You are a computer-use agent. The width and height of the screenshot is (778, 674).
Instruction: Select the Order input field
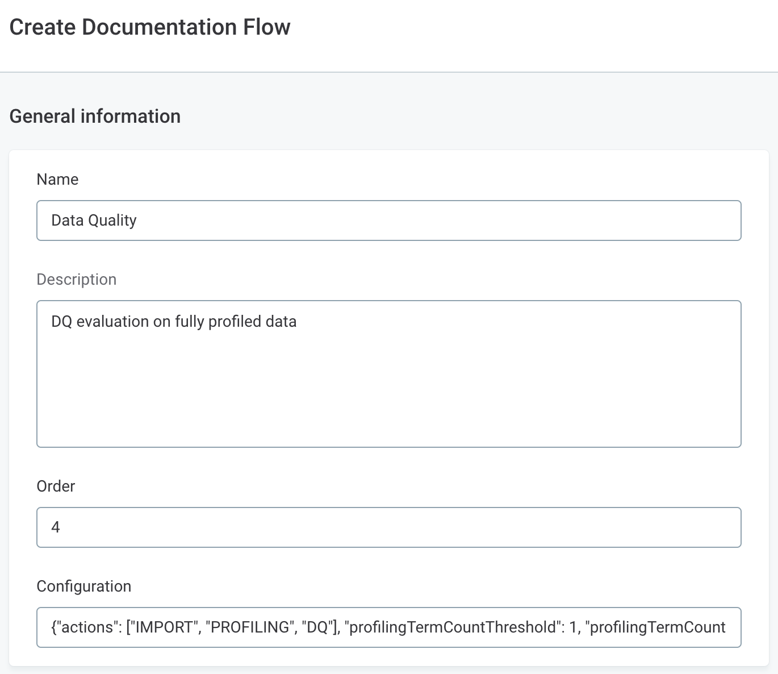coord(389,527)
